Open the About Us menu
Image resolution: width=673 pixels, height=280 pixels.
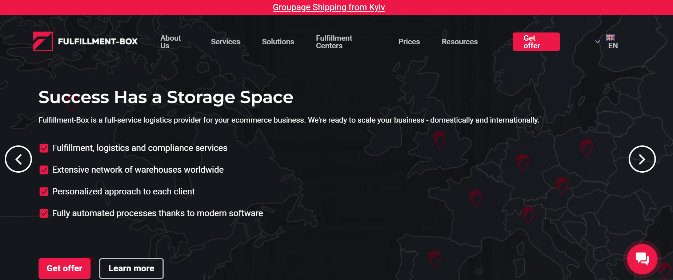click(x=171, y=42)
